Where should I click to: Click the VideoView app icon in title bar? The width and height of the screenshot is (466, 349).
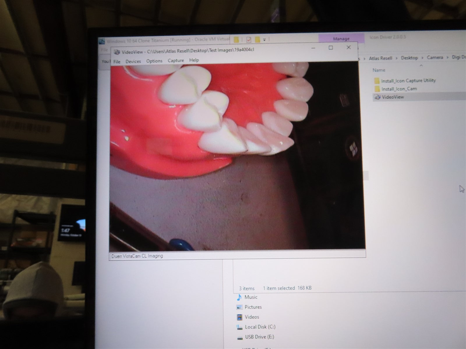coord(117,52)
